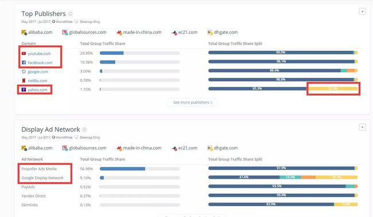Click the YouTube favicon in publishers list
Viewport: 373px width, 217px height.
[24, 53]
